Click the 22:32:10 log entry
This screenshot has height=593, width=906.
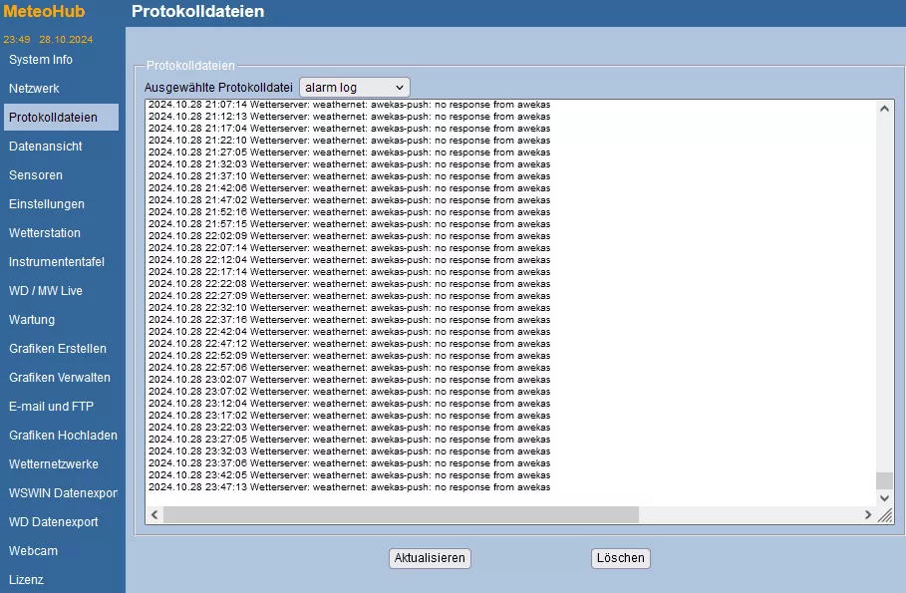pyautogui.click(x=349, y=308)
